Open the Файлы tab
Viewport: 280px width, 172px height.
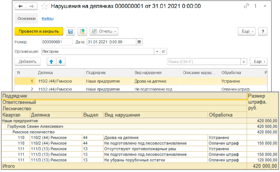click(x=47, y=19)
